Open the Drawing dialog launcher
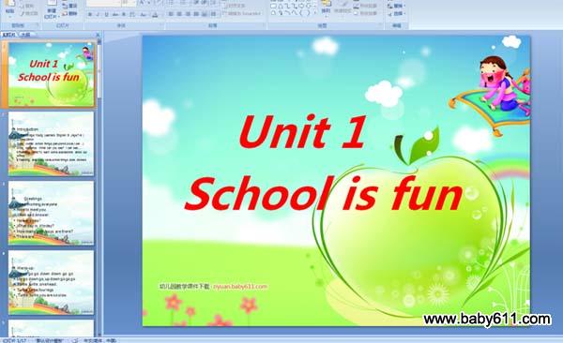This screenshot has height=343, width=563. (x=380, y=24)
